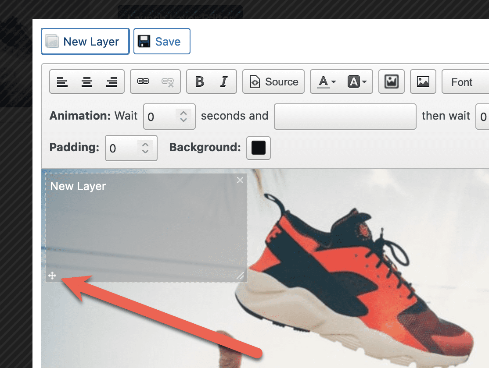Select the align left icon

pyautogui.click(x=62, y=81)
